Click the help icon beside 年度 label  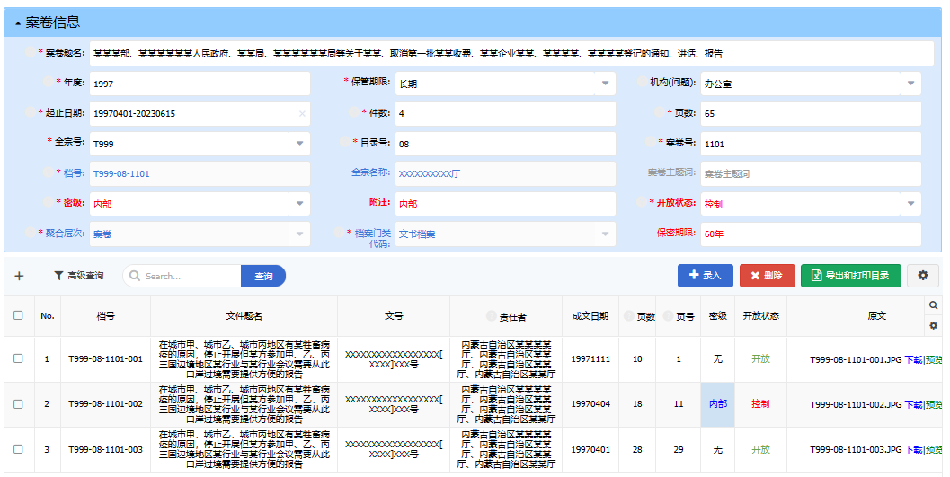point(49,81)
